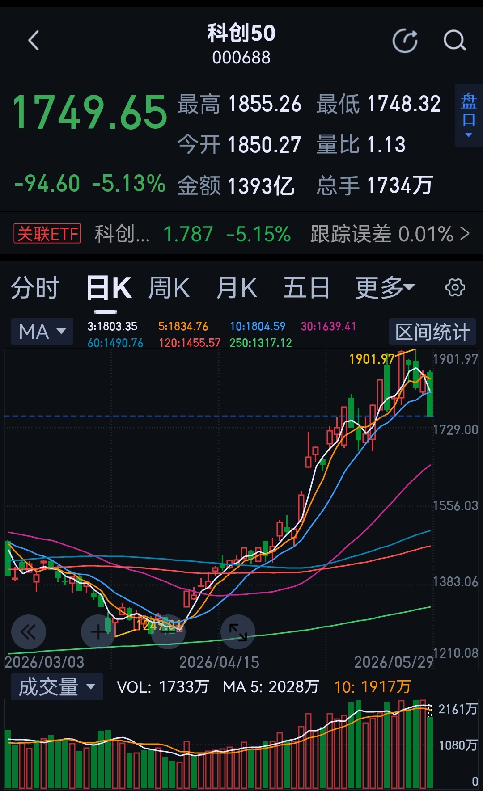Tap 今开 1850.27 value
This screenshot has height=791, width=483.
265,145
